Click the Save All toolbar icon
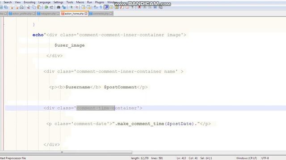This screenshot has width=286, height=160. pyautogui.click(x=6, y=7)
